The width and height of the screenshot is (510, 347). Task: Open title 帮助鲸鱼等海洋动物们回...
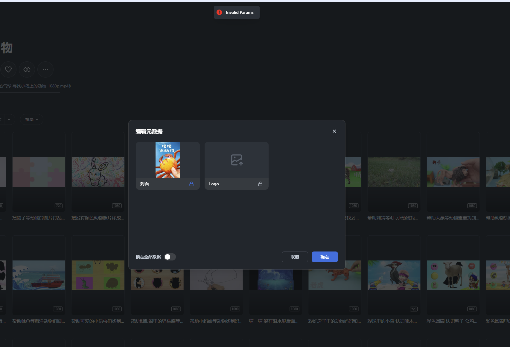tap(39, 321)
